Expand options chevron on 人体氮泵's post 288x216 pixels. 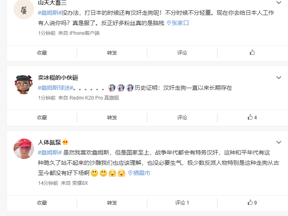pos(279,142)
